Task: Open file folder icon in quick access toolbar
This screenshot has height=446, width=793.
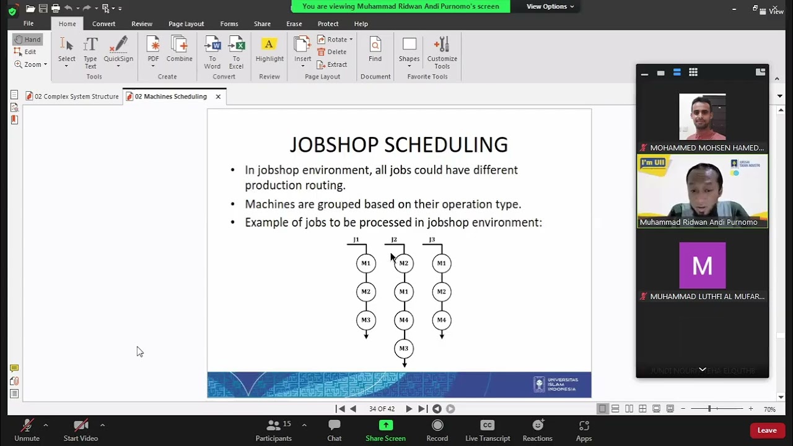Action: (x=30, y=8)
